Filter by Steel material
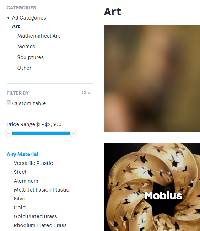The image size is (200, 231). coord(20,172)
